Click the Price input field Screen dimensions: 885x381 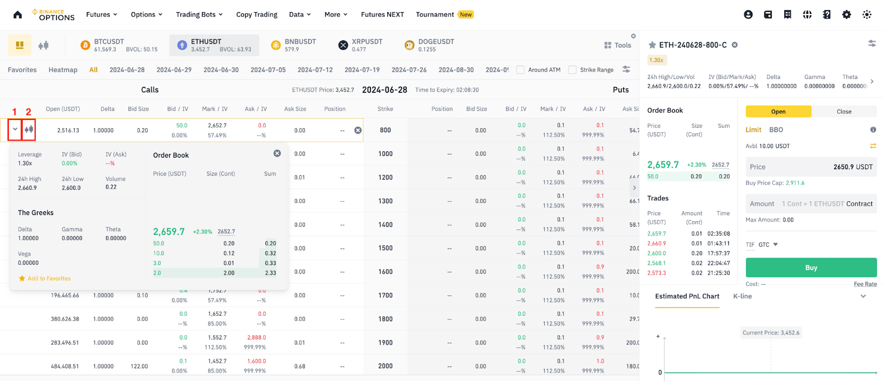811,167
